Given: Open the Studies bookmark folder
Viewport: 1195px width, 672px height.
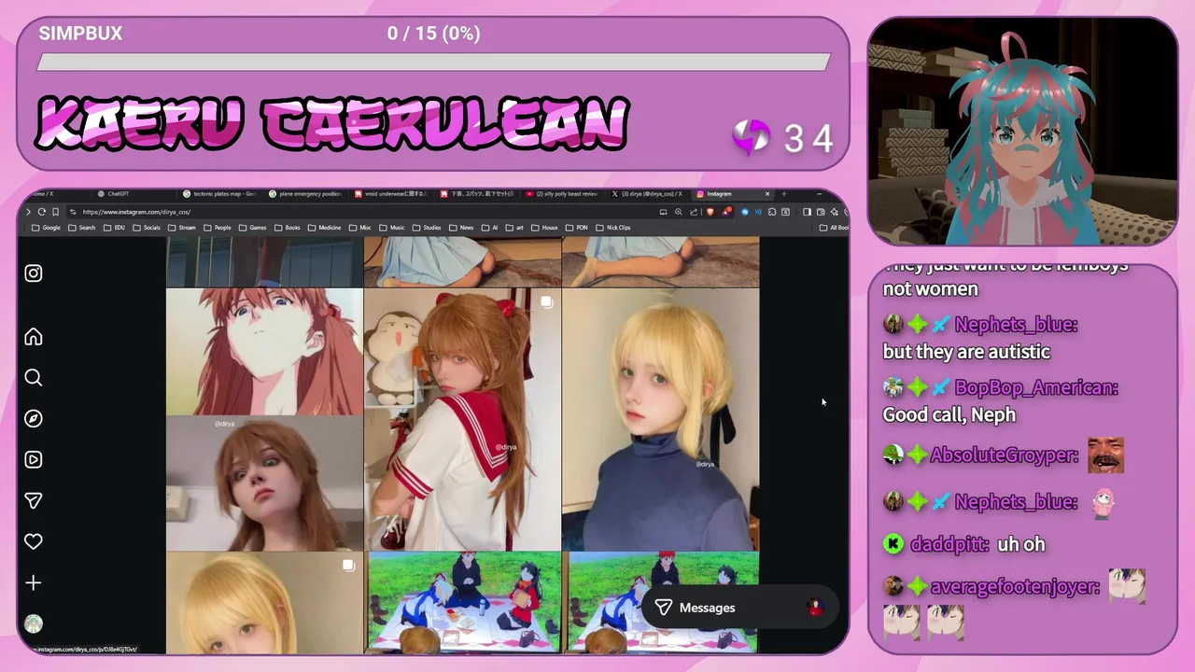Looking at the screenshot, I should 427,227.
